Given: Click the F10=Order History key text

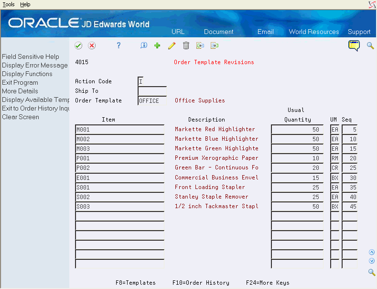Looking at the screenshot, I should coord(201,283).
